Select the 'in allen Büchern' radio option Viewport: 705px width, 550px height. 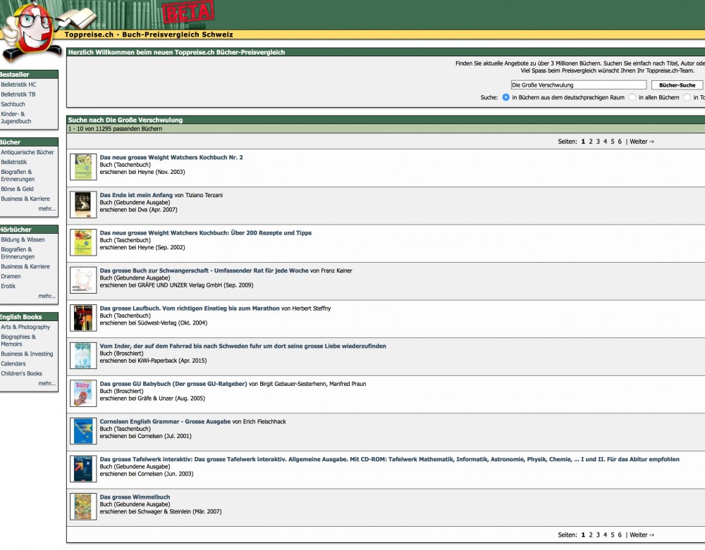pos(632,98)
